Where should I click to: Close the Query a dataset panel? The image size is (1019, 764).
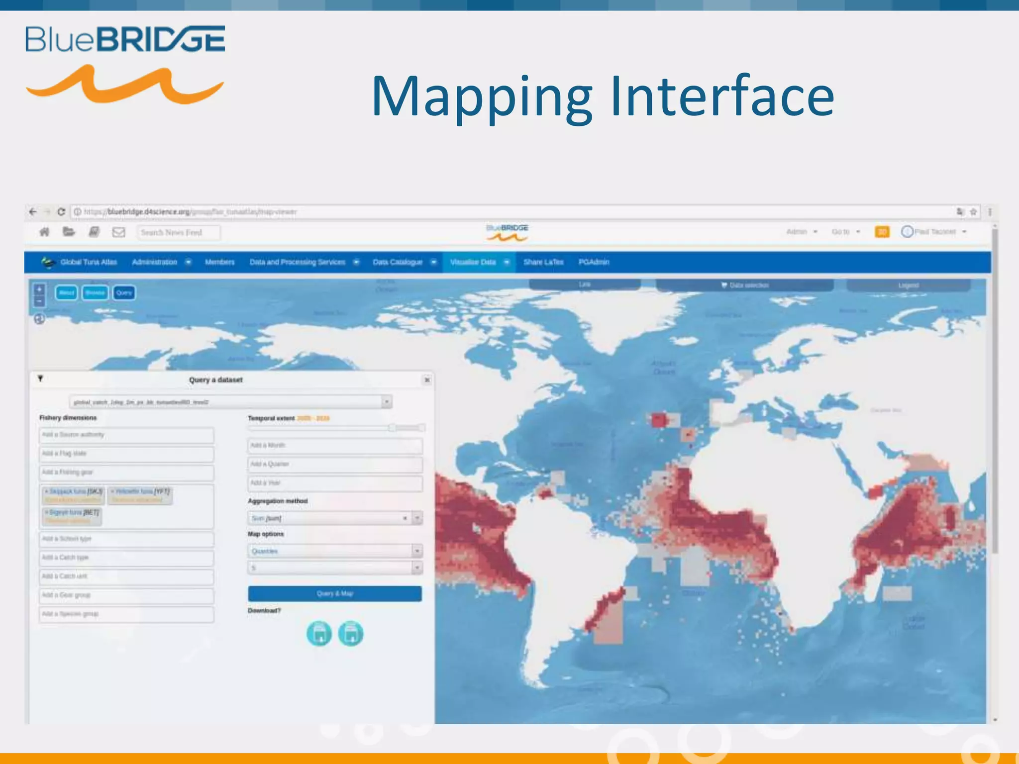[427, 380]
